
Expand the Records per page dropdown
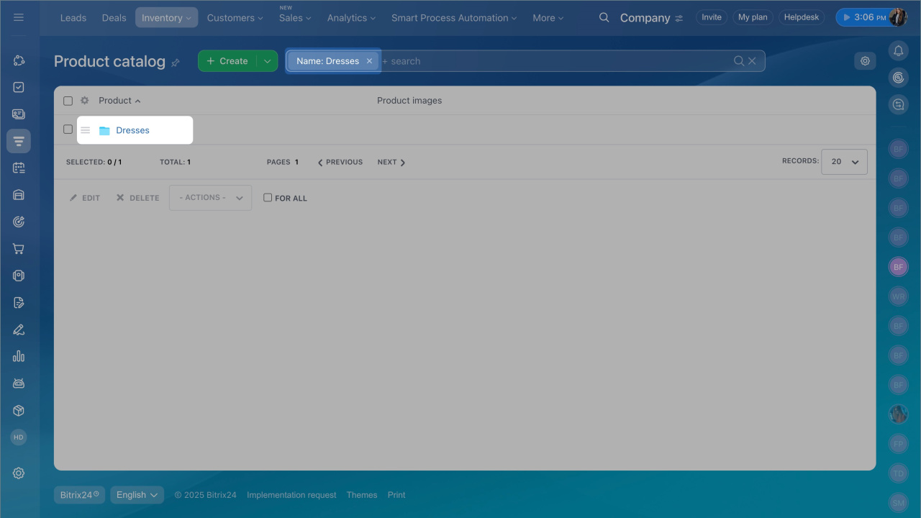pyautogui.click(x=845, y=162)
